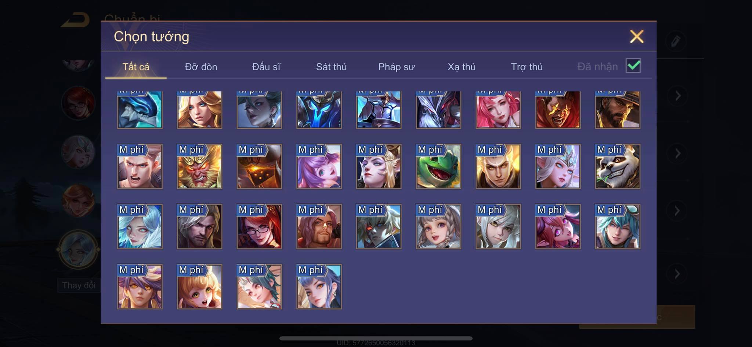The image size is (752, 347).
Task: Choose the pink-haired female hero in top row
Action: (x=498, y=110)
